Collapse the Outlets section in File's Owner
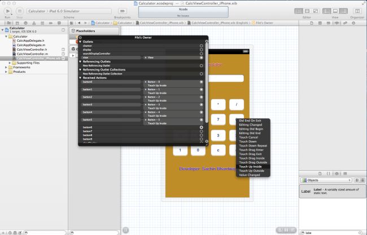The image size is (367, 235). click(80, 42)
